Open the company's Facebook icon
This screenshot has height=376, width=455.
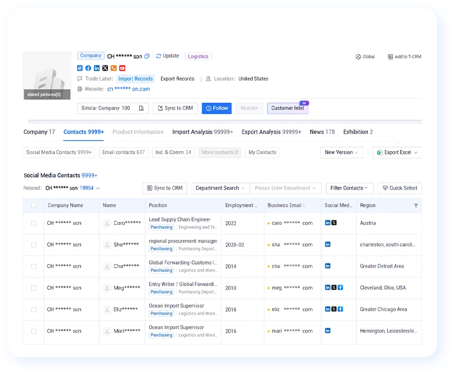pyautogui.click(x=88, y=68)
